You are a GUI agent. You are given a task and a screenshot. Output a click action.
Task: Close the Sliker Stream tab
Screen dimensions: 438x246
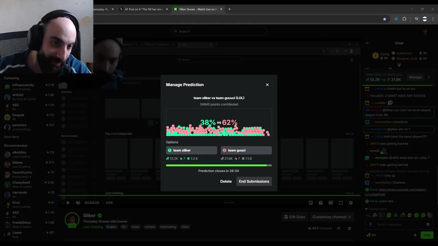[221, 9]
